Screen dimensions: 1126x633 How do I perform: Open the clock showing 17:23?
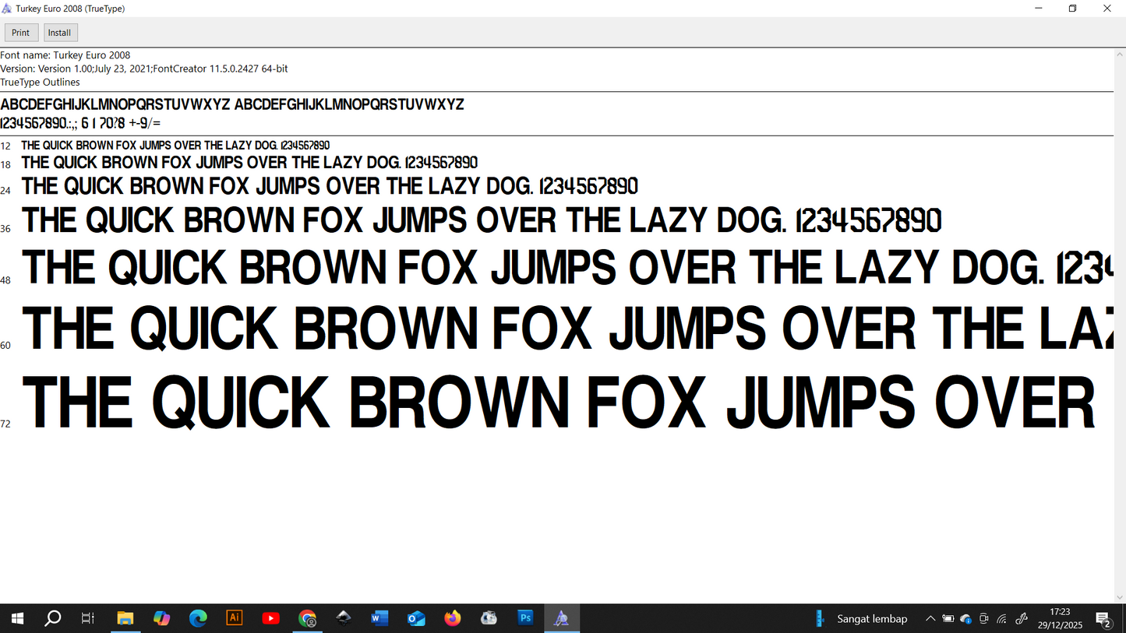pyautogui.click(x=1060, y=619)
